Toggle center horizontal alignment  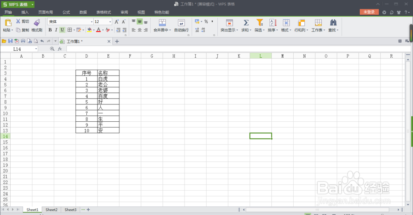point(140,30)
